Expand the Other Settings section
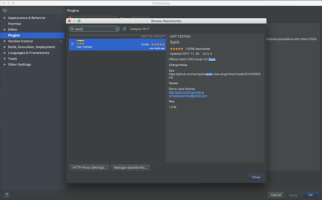 click(5, 64)
